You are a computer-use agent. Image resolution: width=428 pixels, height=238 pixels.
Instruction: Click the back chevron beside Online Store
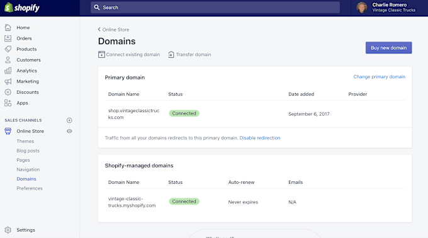(99, 29)
